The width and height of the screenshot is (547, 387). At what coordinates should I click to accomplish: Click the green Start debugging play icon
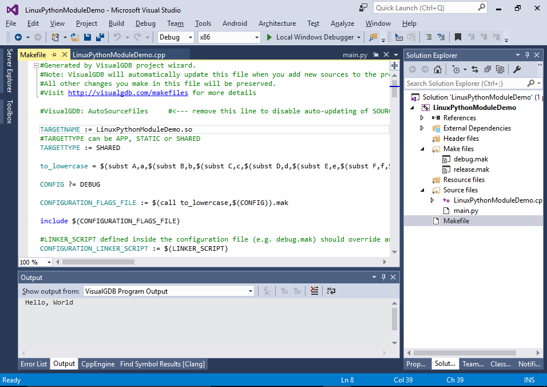(x=269, y=37)
